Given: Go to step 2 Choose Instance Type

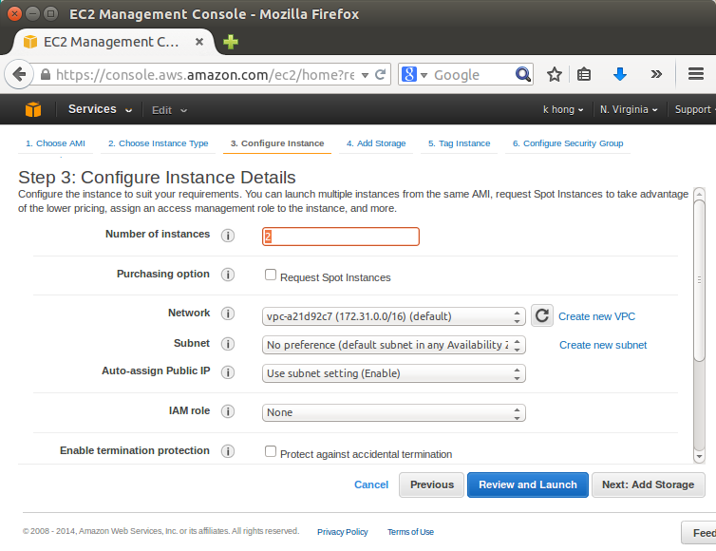Looking at the screenshot, I should [158, 143].
